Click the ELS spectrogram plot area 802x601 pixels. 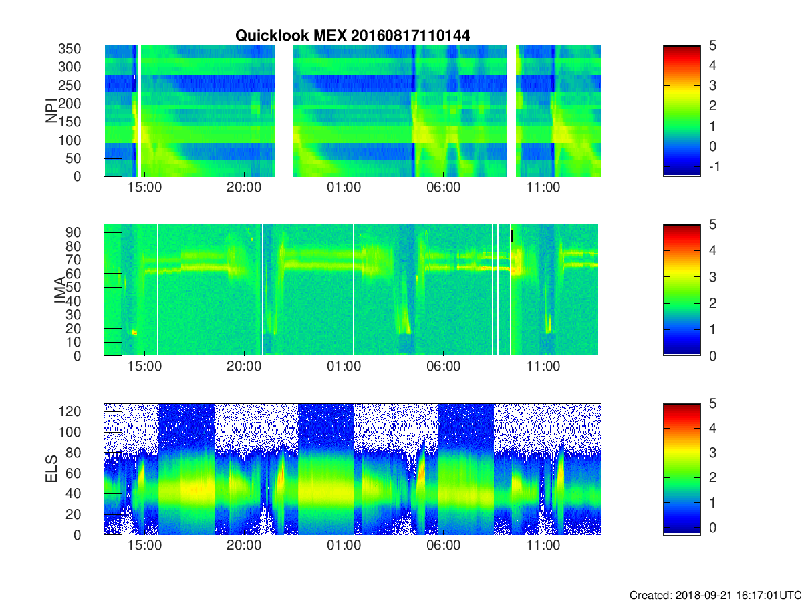(x=353, y=469)
